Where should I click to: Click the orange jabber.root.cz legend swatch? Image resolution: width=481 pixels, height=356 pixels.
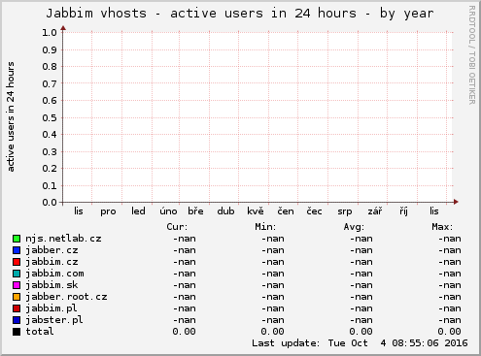(x=17, y=297)
